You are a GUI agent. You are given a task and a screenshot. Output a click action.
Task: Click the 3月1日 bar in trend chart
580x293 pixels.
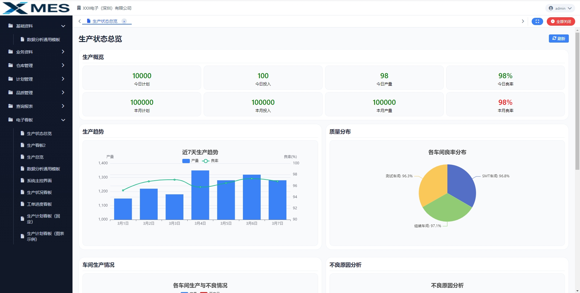click(x=123, y=209)
